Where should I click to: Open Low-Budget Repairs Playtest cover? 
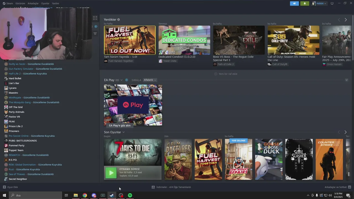[238, 159]
